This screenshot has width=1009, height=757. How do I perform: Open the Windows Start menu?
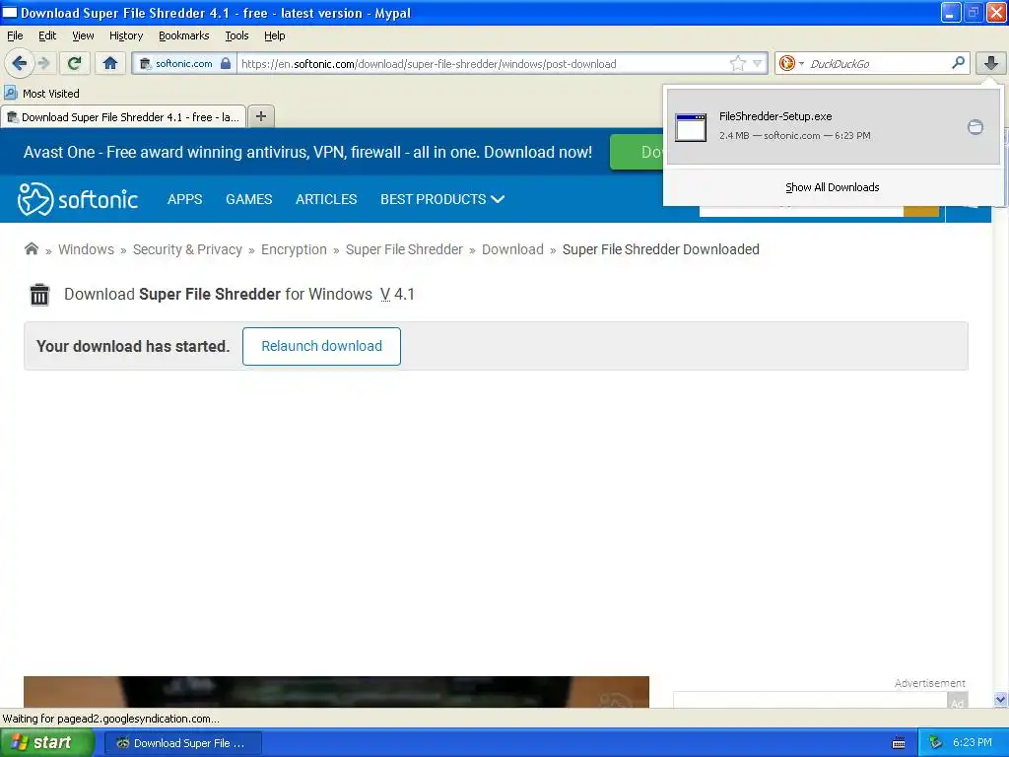tap(45, 743)
